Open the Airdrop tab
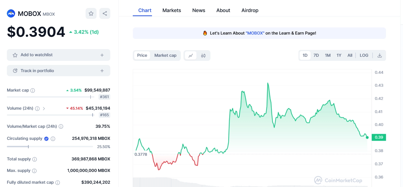Viewport: 403px width, 187px height. [250, 10]
